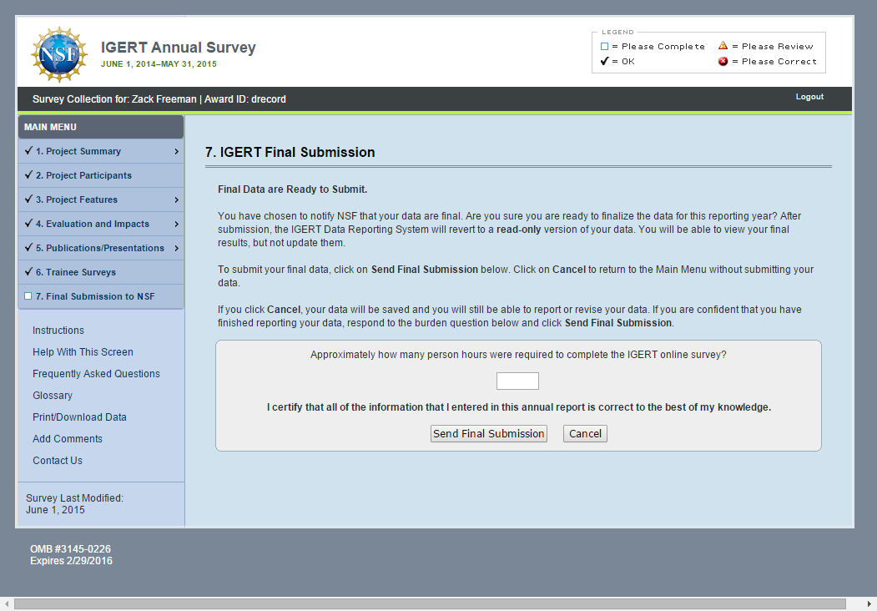The width and height of the screenshot is (877, 611).
Task: Click the OMB #3145-0226 text
Action: point(70,549)
